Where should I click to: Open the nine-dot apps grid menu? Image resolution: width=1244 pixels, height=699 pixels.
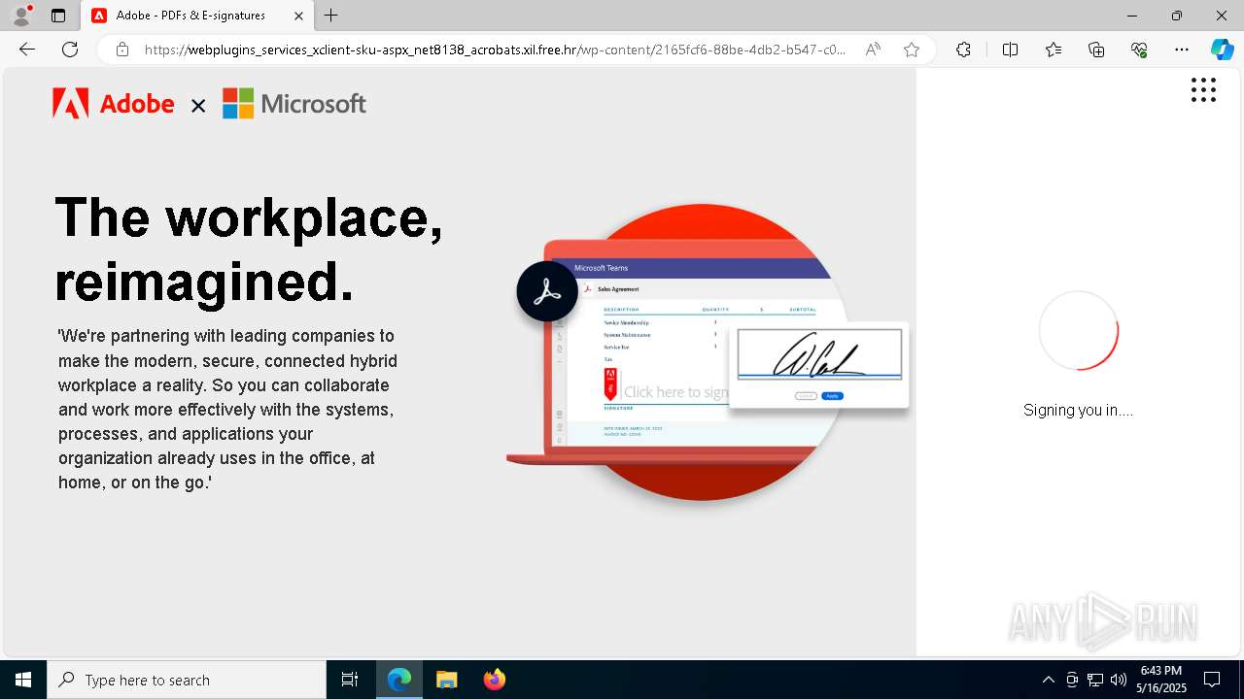1203,90
